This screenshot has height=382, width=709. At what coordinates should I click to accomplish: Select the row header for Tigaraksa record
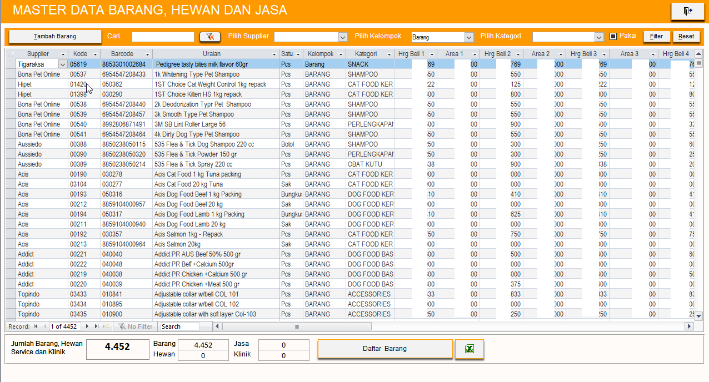pyautogui.click(x=11, y=64)
